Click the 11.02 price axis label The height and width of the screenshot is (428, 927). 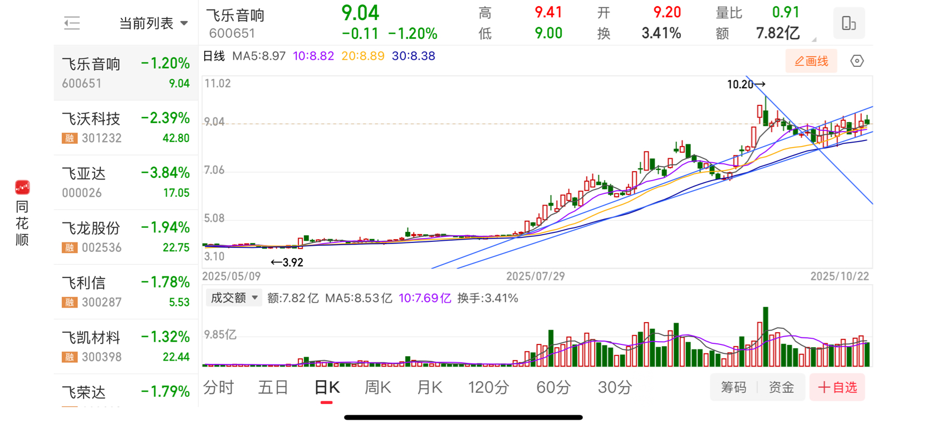pyautogui.click(x=218, y=84)
